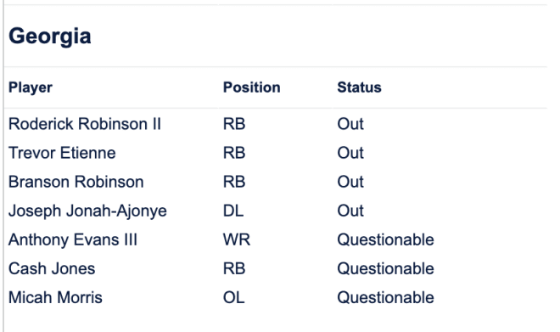Select player name Roderick Robinson II
The height and width of the screenshot is (332, 560).
(85, 124)
